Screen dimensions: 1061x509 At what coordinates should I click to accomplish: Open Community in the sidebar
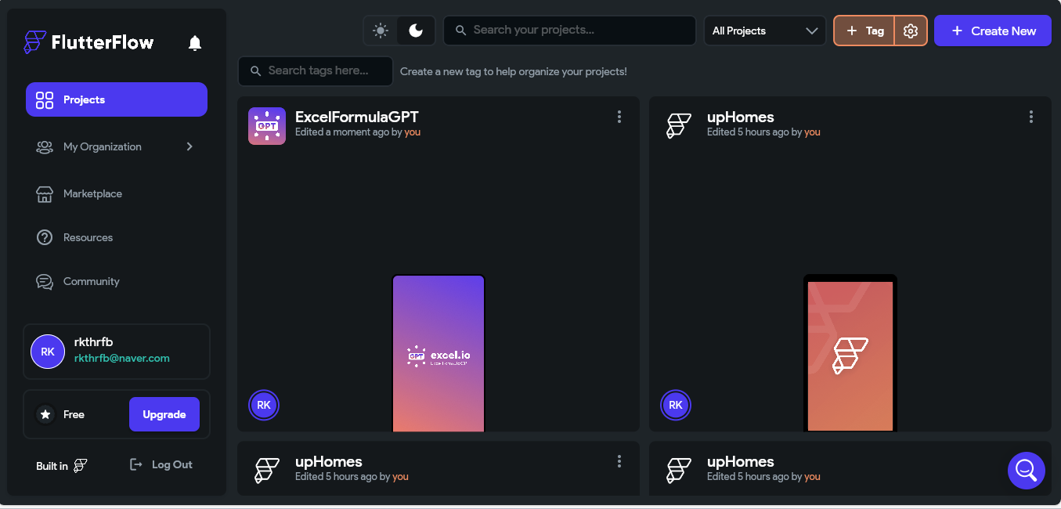point(117,281)
